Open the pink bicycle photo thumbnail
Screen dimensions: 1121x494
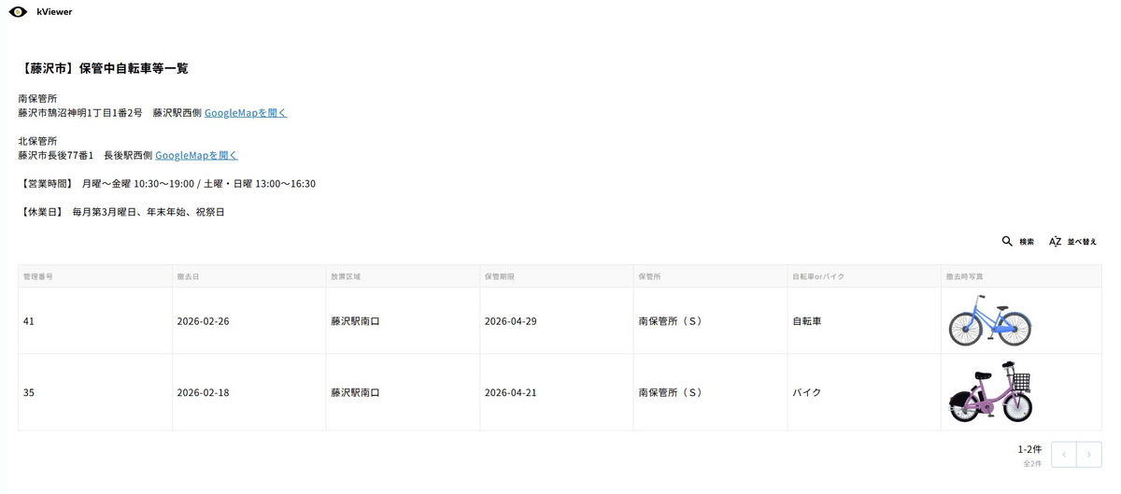pos(989,392)
